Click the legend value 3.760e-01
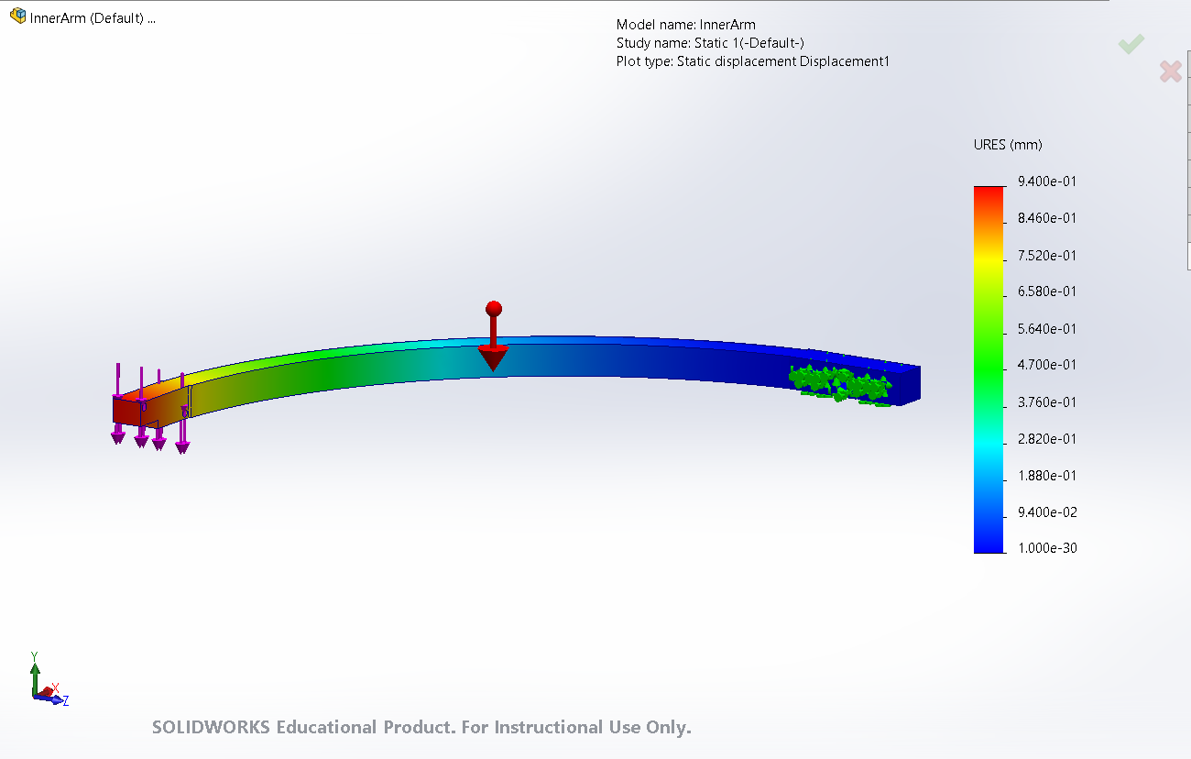Viewport: 1191px width, 759px height. (1045, 401)
